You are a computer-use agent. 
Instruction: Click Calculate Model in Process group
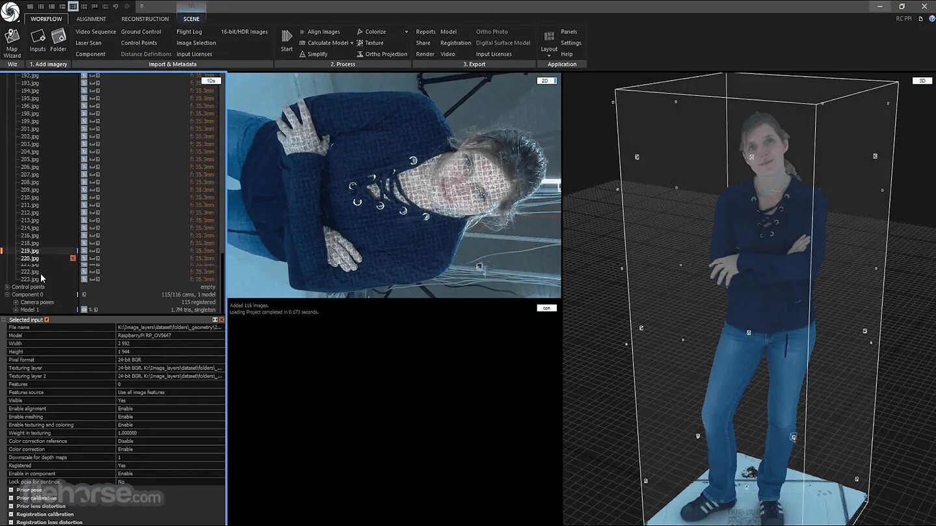pos(324,43)
